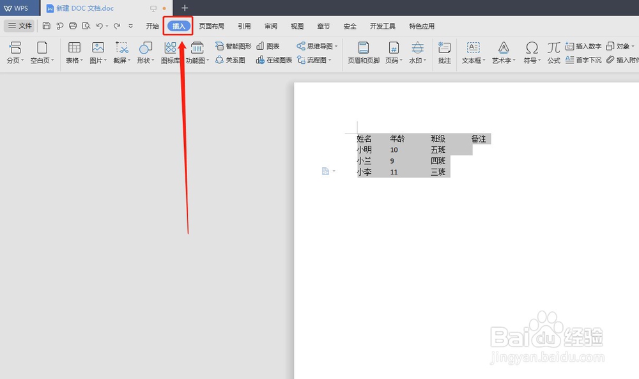Open the 审阅 review tab
The image size is (639, 379).
(x=270, y=26)
